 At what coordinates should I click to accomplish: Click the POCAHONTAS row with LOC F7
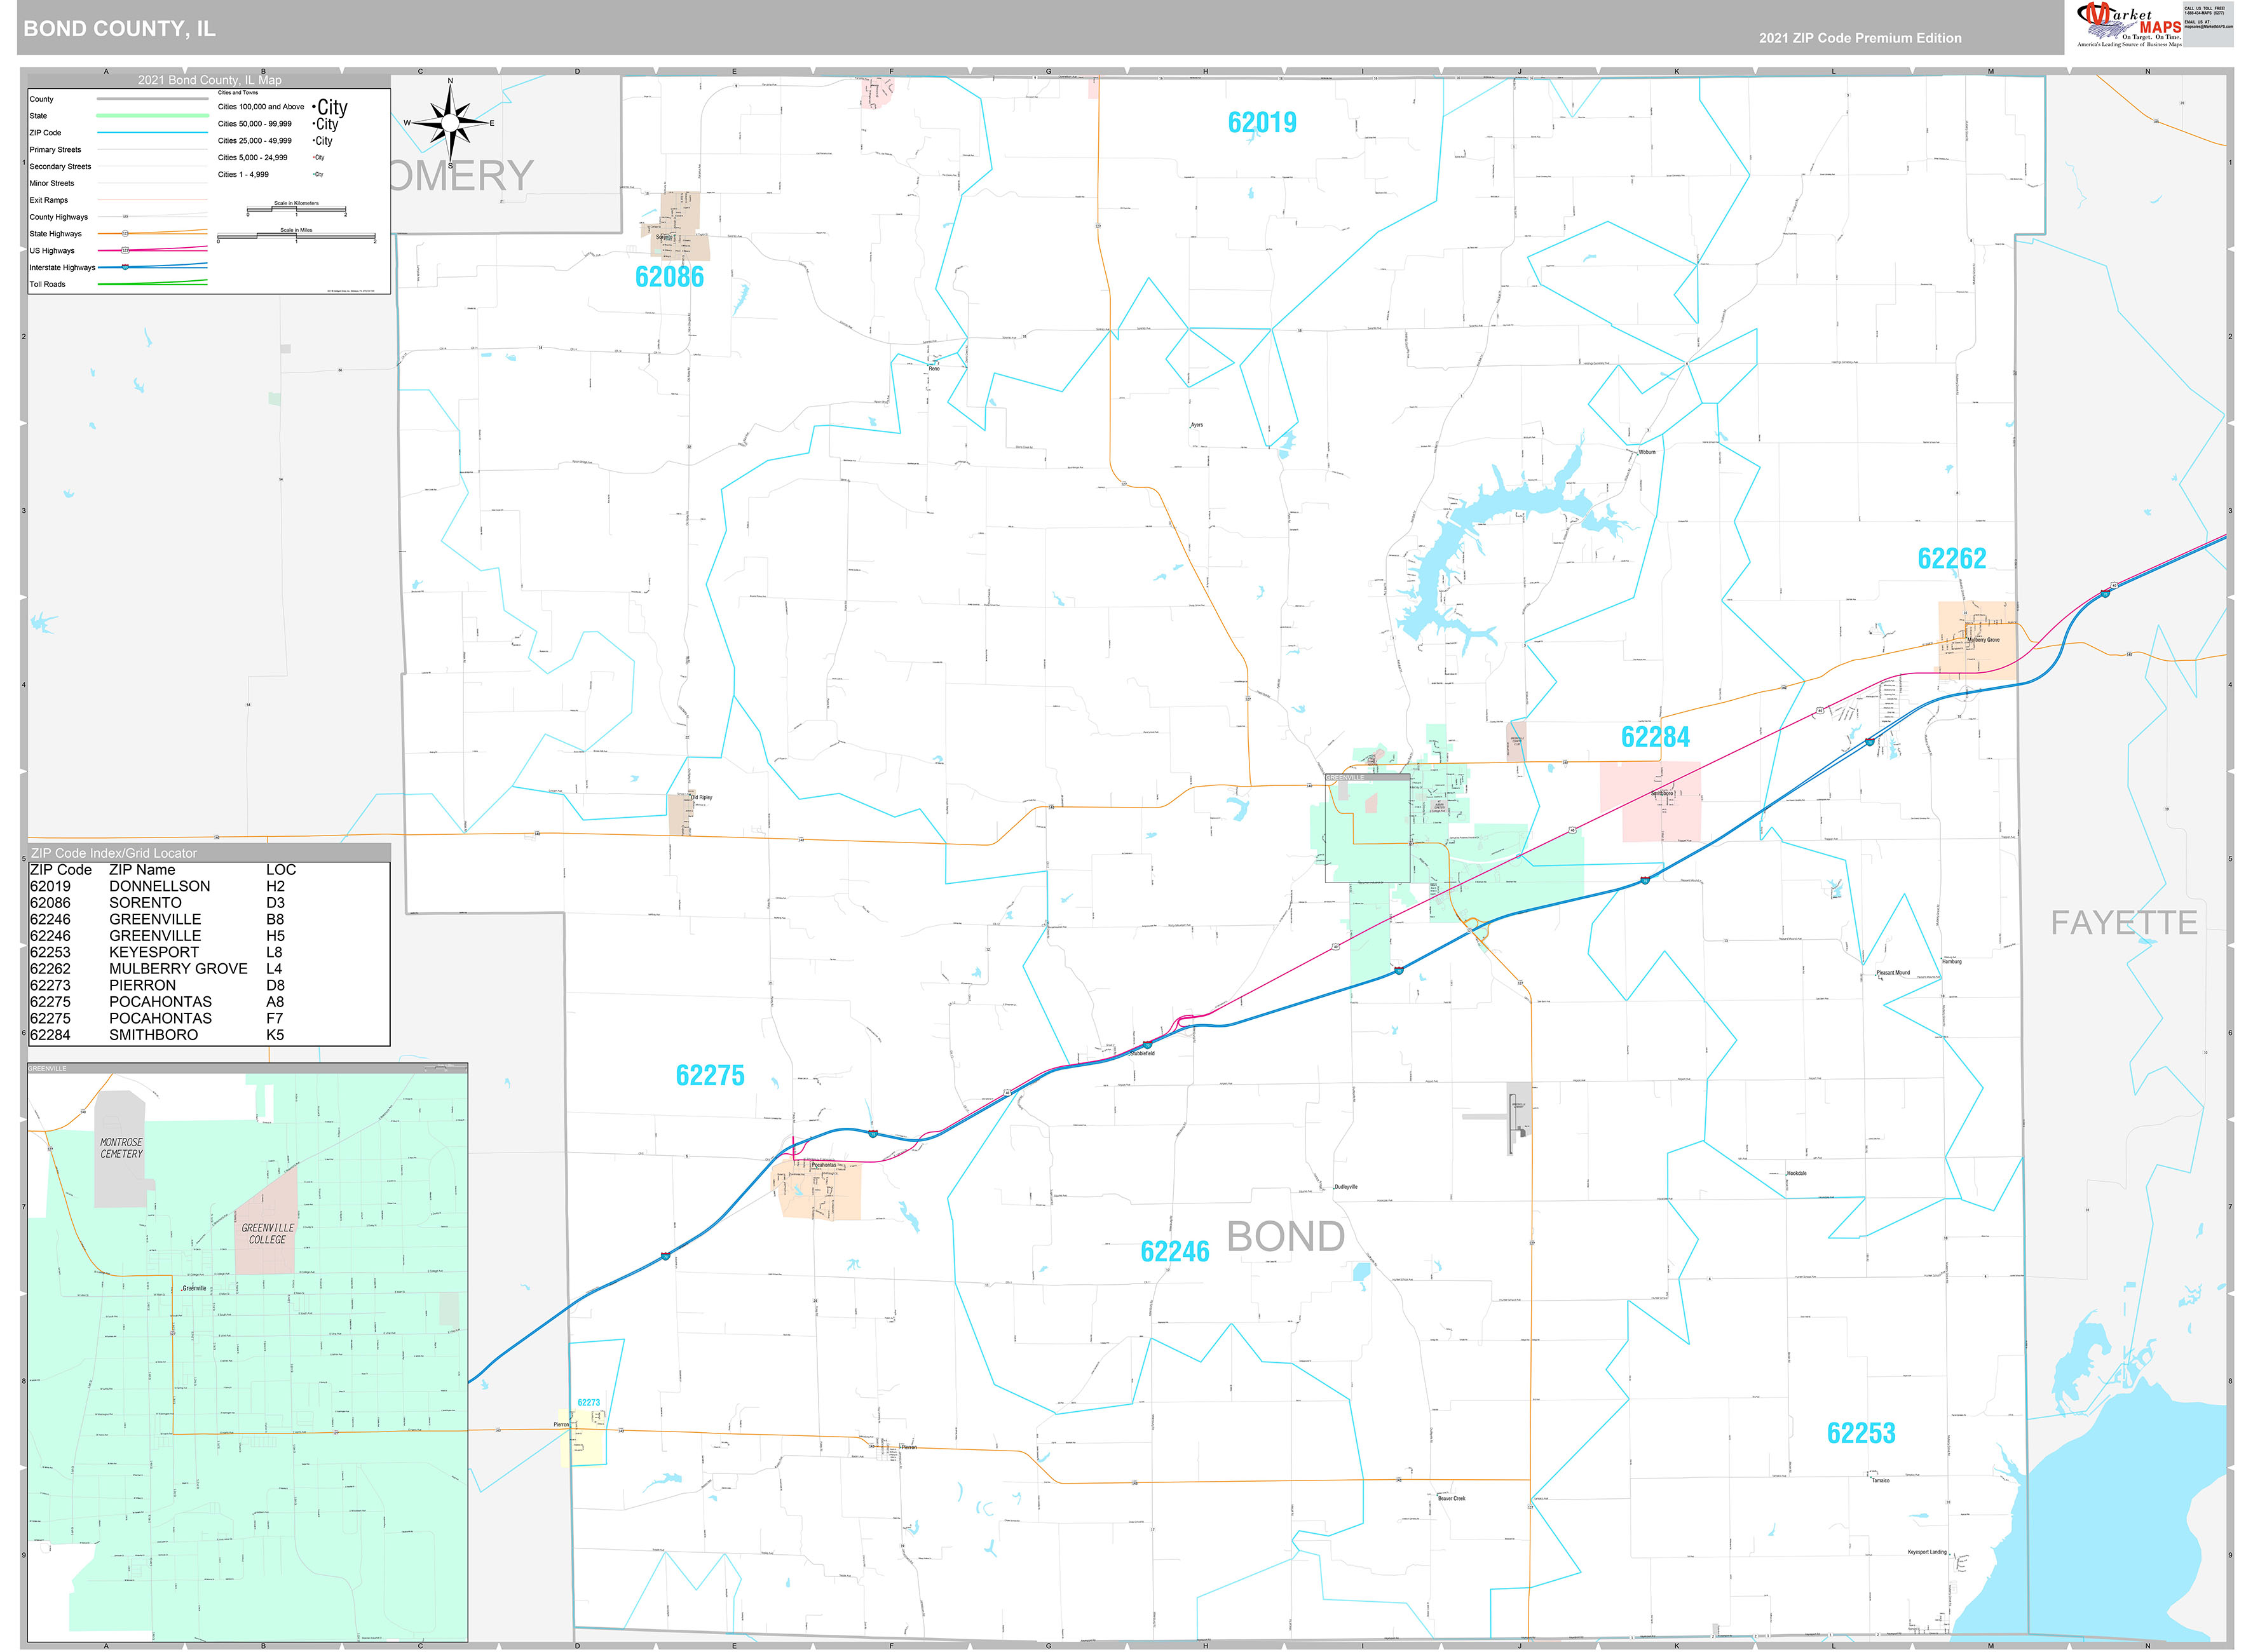pyautogui.click(x=209, y=1018)
